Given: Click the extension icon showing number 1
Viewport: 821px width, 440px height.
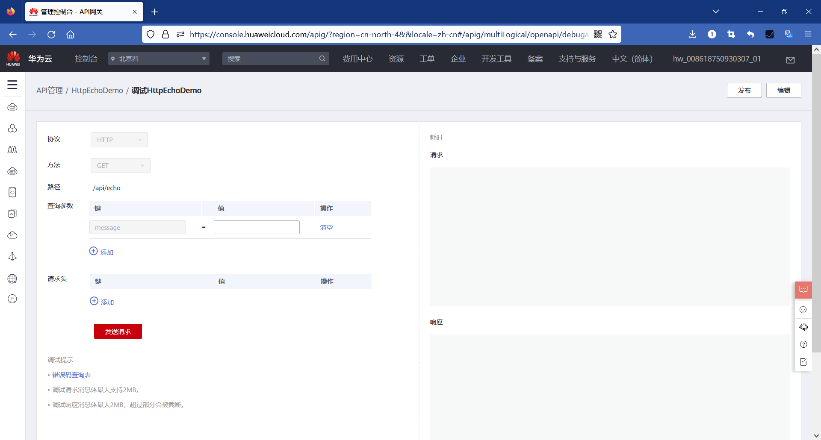Looking at the screenshot, I should pos(712,34).
